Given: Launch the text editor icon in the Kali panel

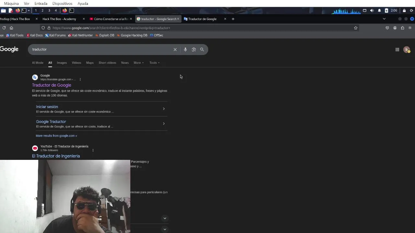Looking at the screenshot, I should click(x=10, y=10).
